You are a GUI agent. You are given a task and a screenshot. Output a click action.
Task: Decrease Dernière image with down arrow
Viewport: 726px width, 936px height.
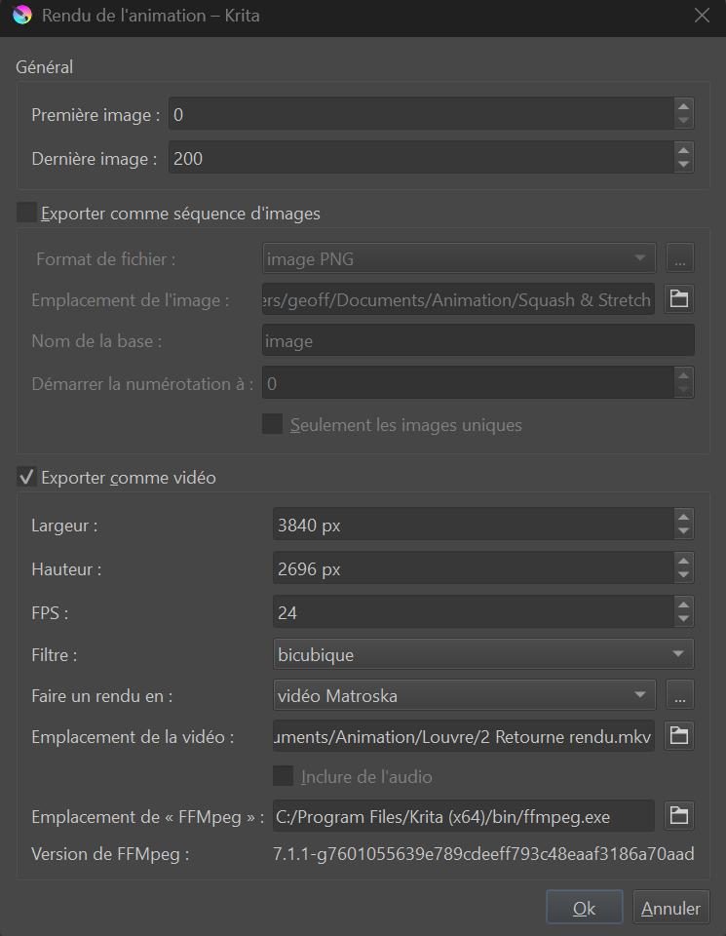click(x=684, y=164)
